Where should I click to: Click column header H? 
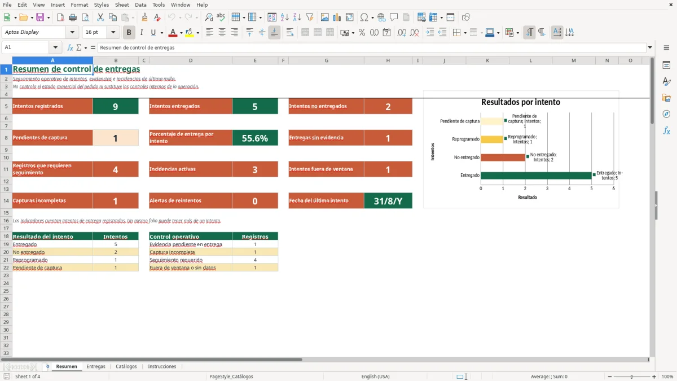click(388, 60)
